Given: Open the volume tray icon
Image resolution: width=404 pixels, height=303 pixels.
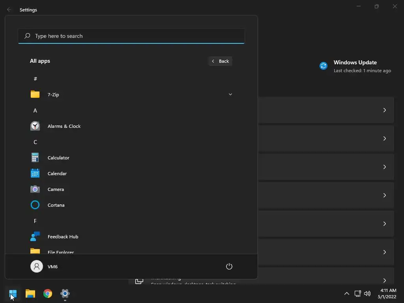Looking at the screenshot, I should tap(367, 294).
